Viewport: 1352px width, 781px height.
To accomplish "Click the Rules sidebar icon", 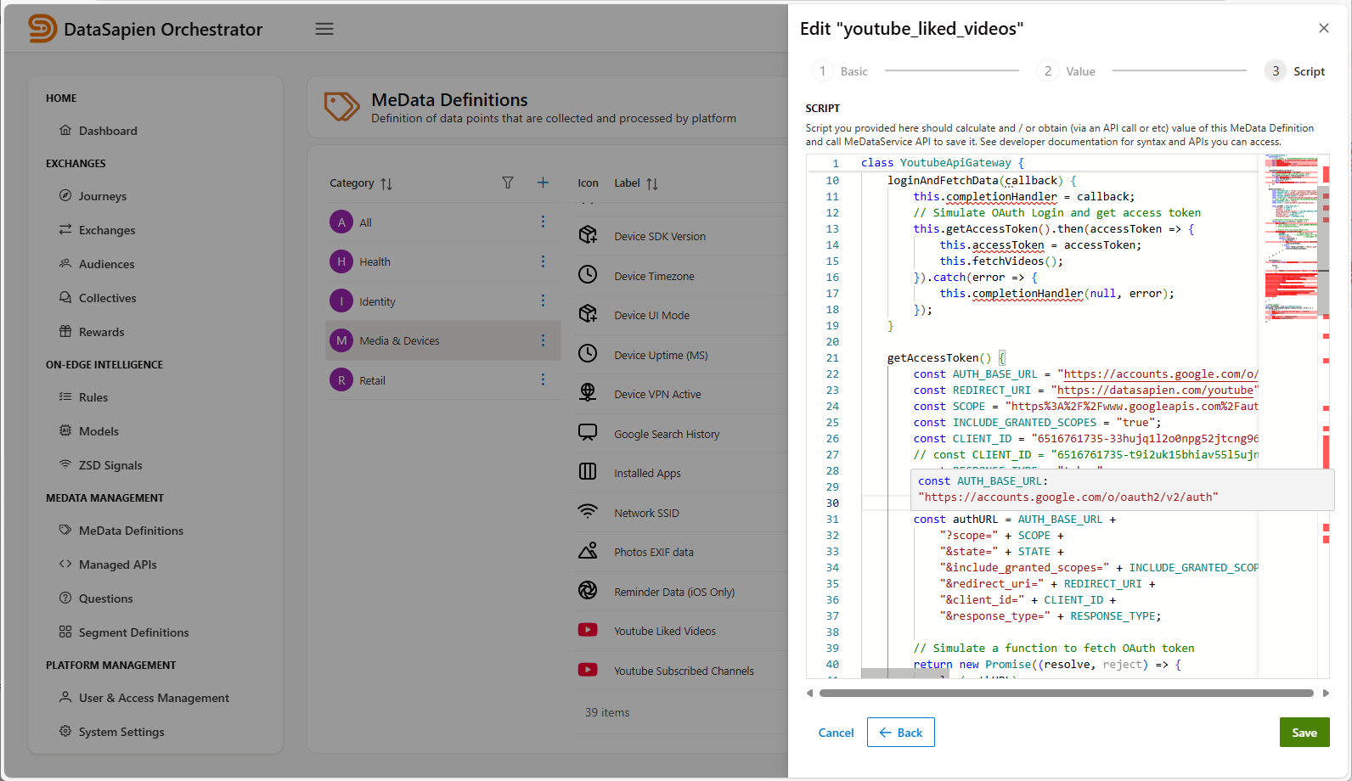I will (x=65, y=396).
